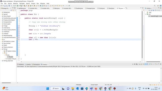This screenshot has height=91, width=162.
Task: Expand the JRE System Library node
Action: tap(3, 51)
